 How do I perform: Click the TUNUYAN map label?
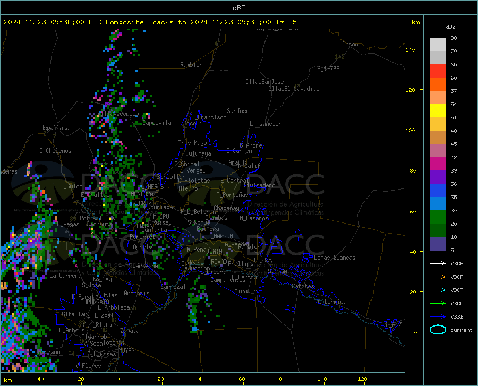tap(123, 350)
